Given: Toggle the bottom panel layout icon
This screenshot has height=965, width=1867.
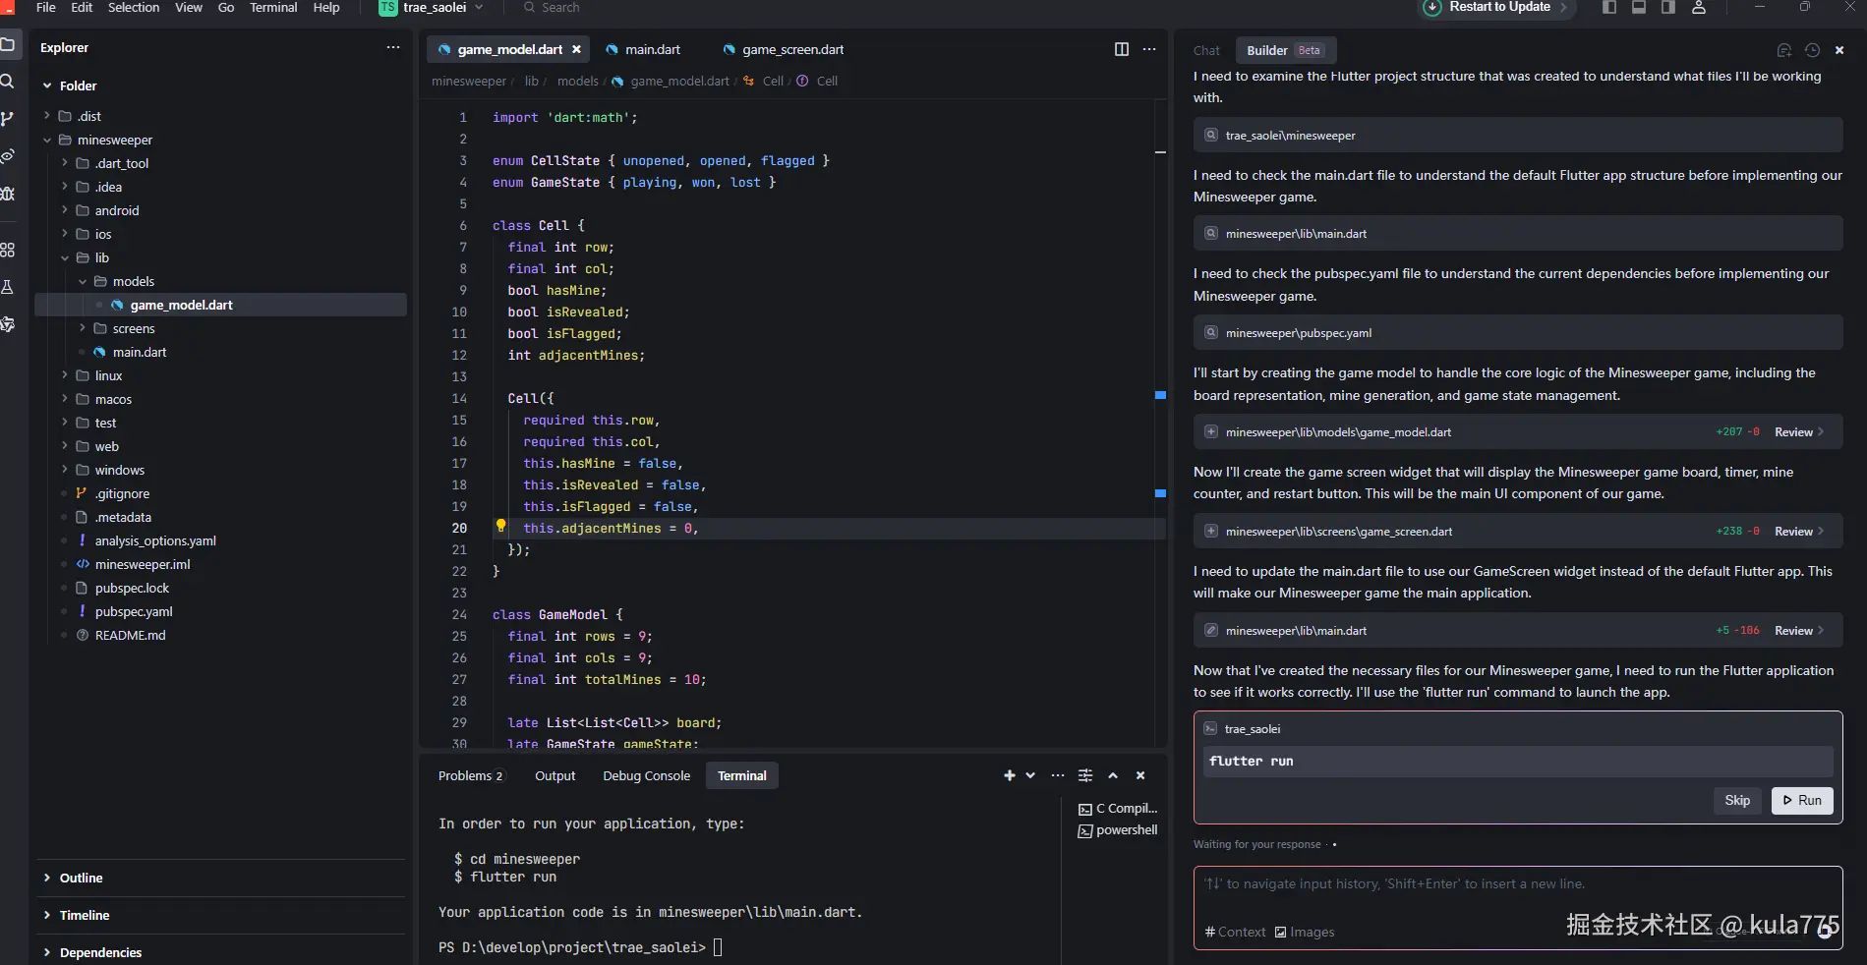Looking at the screenshot, I should pos(1639,7).
